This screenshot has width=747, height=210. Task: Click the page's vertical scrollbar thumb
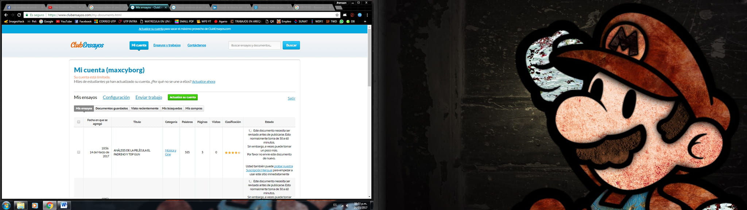pyautogui.click(x=369, y=58)
